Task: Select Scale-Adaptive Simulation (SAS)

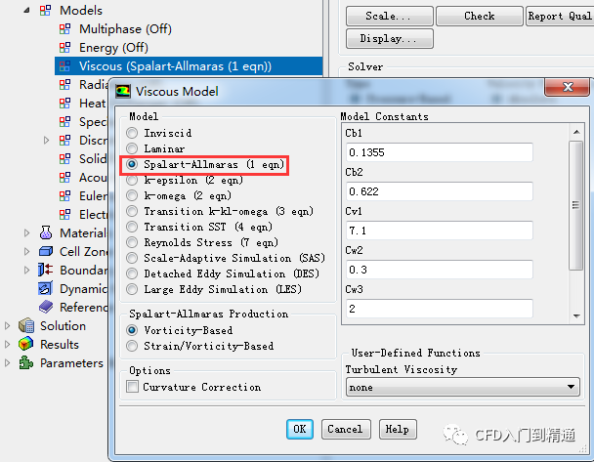Action: click(x=132, y=258)
